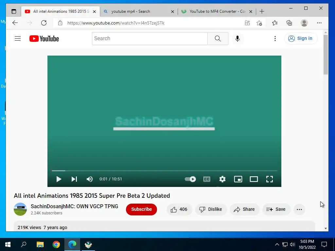The width and height of the screenshot is (335, 251).
Task: Switch to theater mode view
Action: 254,179
